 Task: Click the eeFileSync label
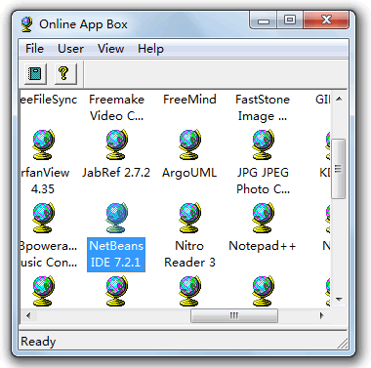[x=49, y=100]
